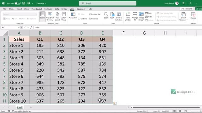
Task: Click cell containing Store 4
Action: [x=19, y=64]
